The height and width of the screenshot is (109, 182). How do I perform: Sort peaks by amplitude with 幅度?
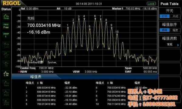[175, 30]
